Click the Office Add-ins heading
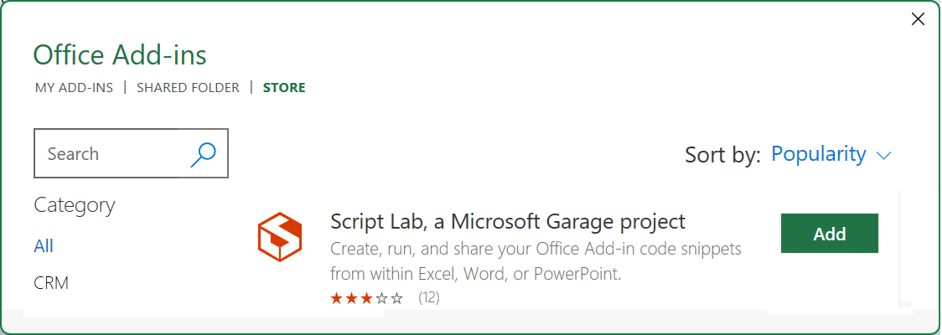The image size is (942, 335). [120, 55]
